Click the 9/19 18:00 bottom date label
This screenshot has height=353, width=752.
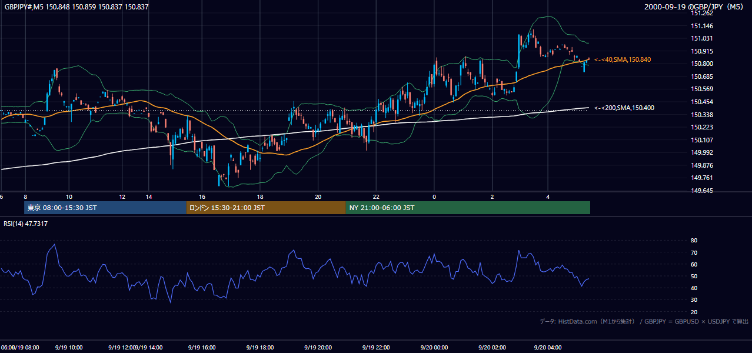(260, 348)
